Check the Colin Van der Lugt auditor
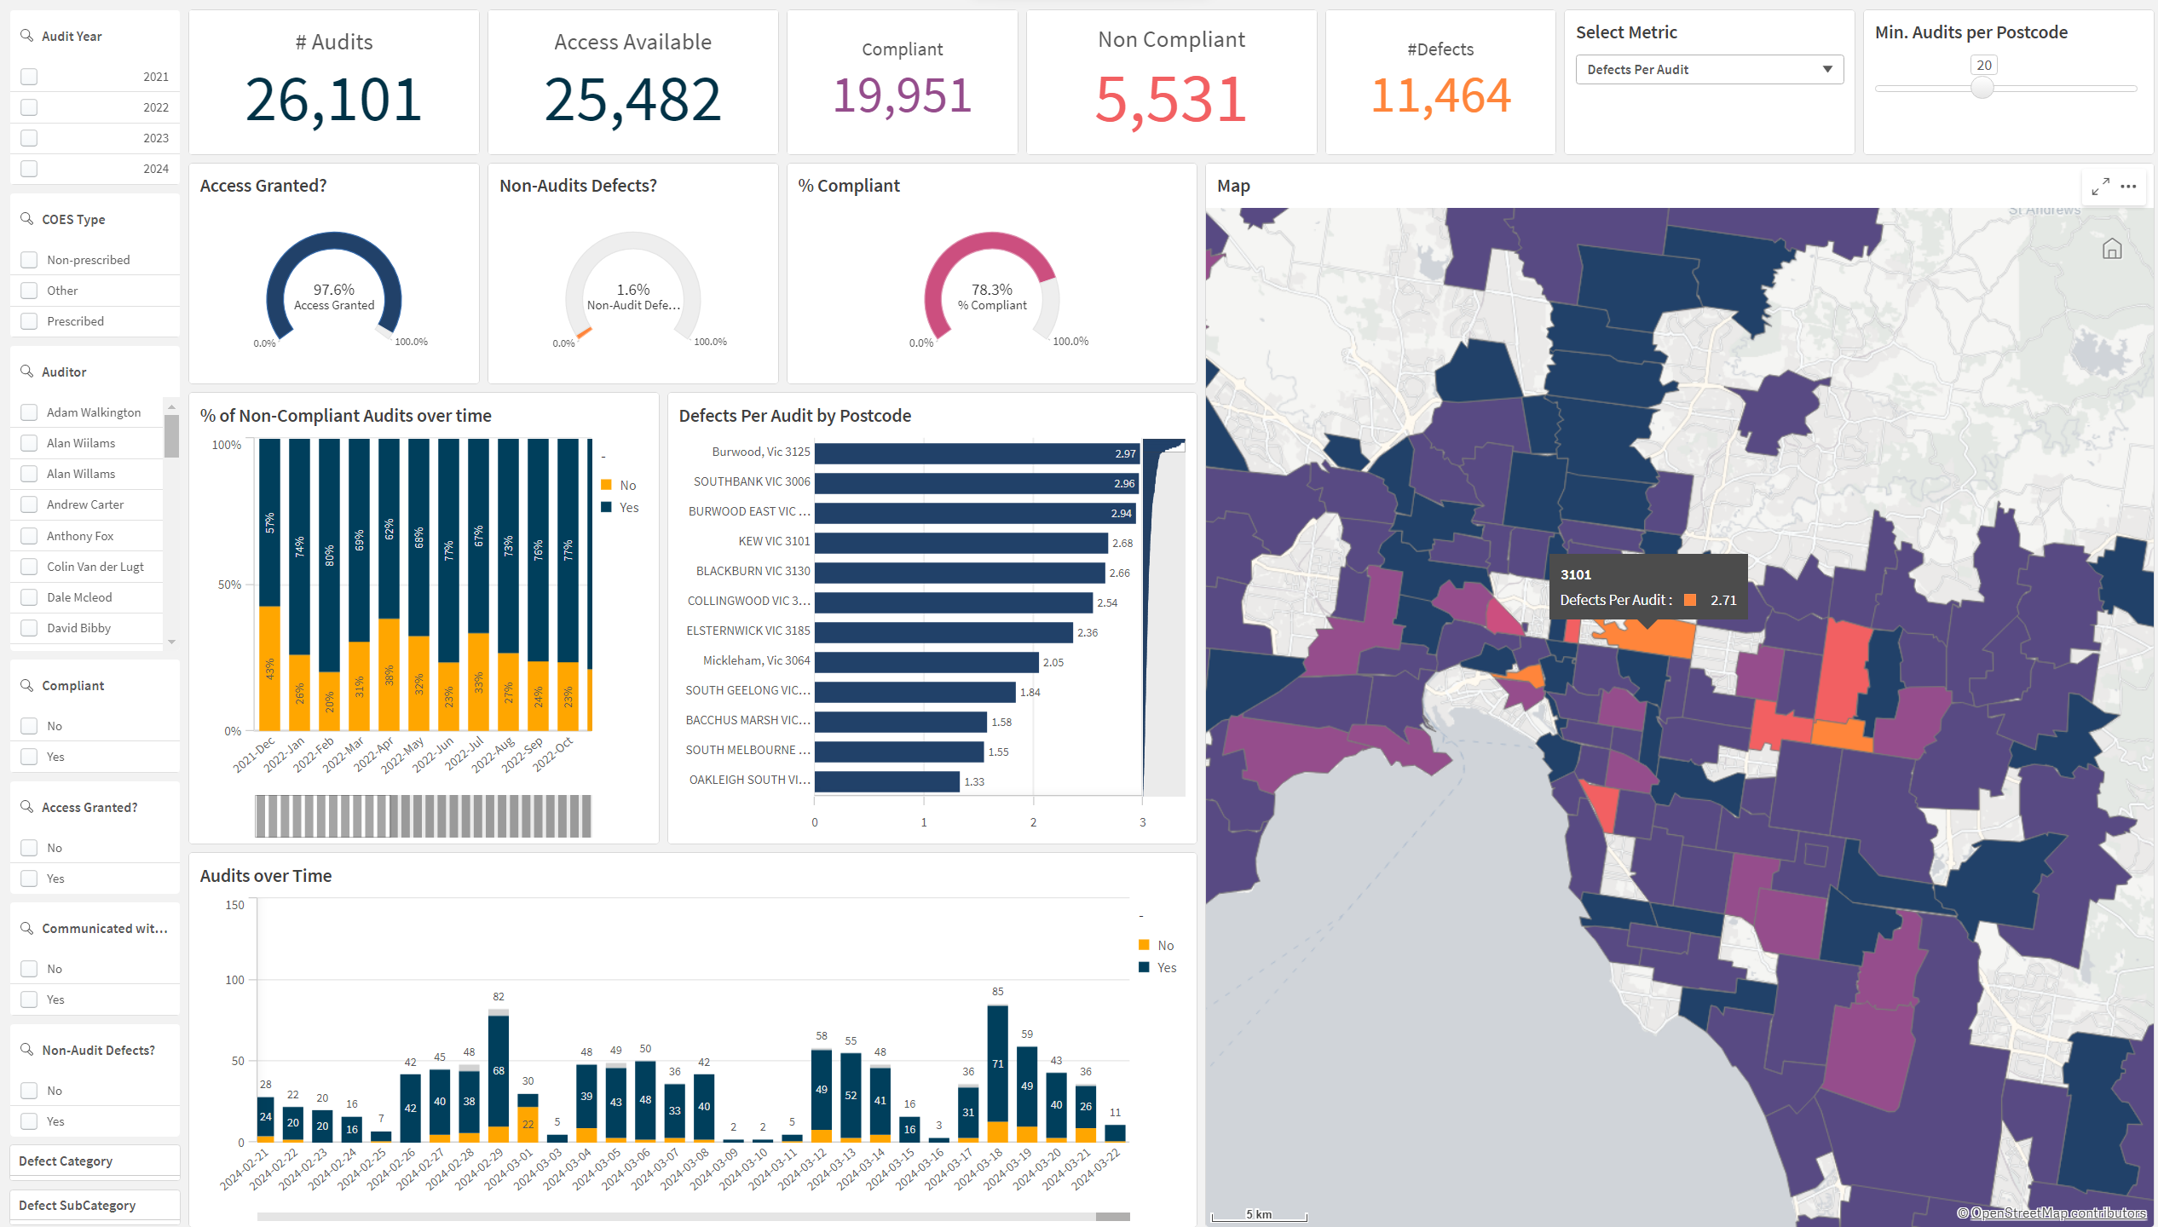Viewport: 2158px width, 1227px height. pyautogui.click(x=29, y=567)
